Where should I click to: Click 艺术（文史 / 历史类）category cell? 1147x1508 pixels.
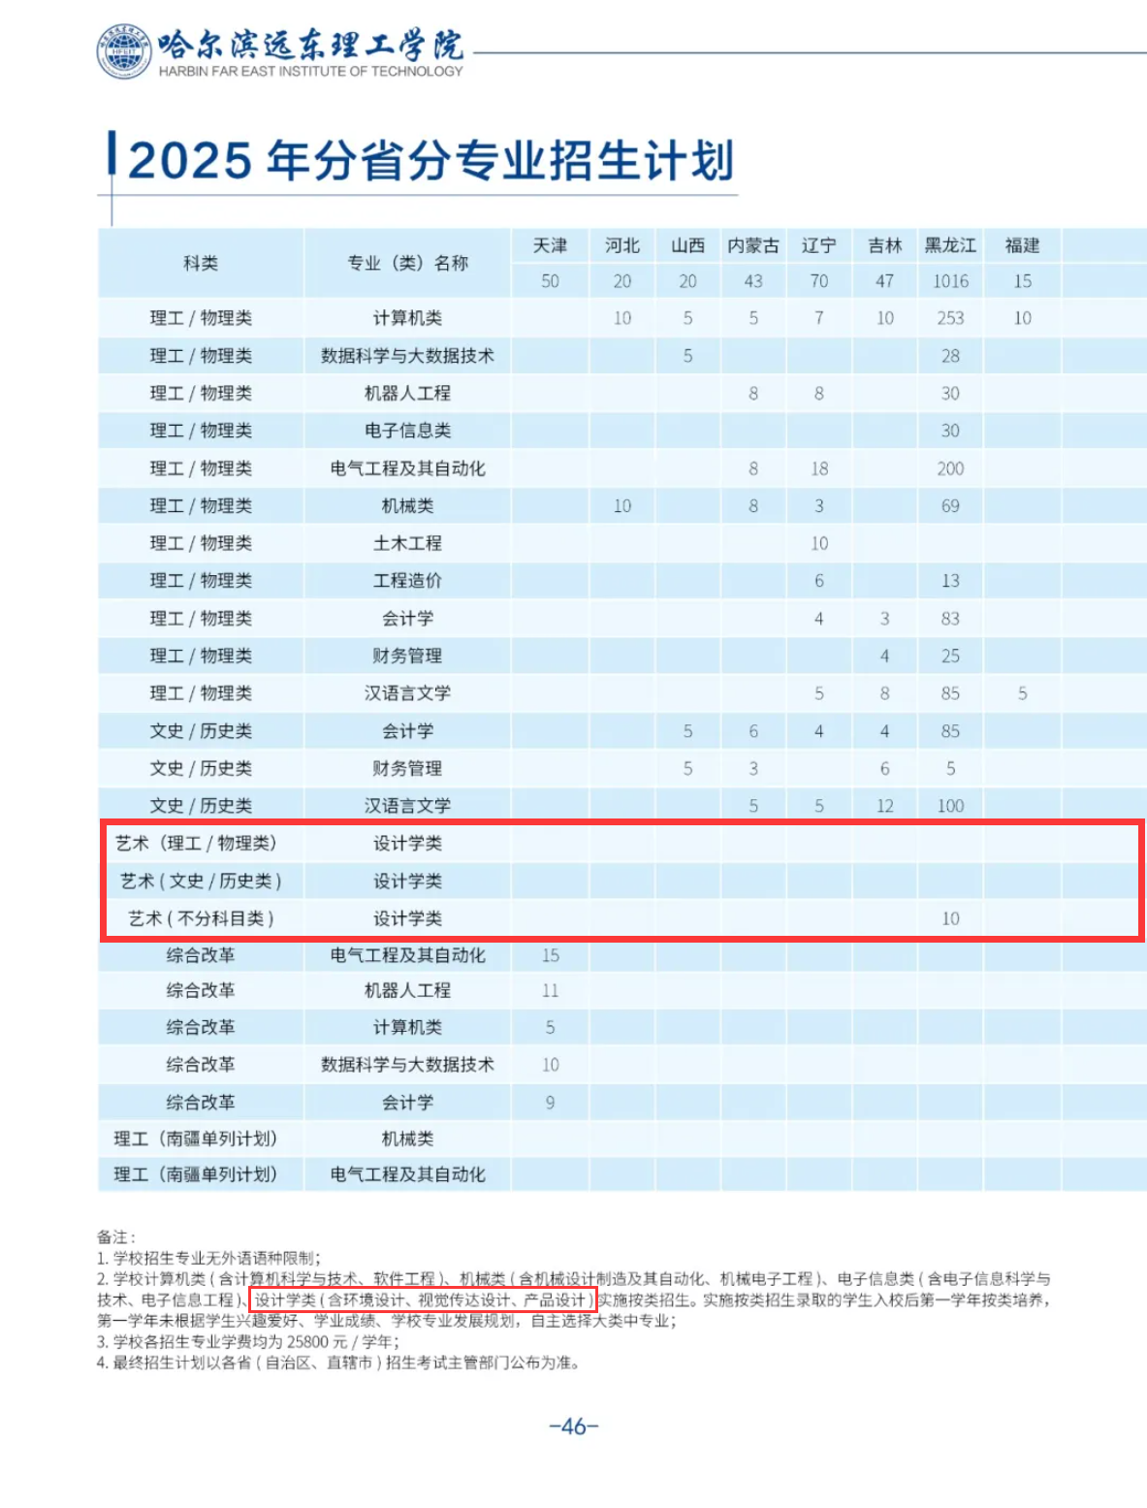click(201, 881)
